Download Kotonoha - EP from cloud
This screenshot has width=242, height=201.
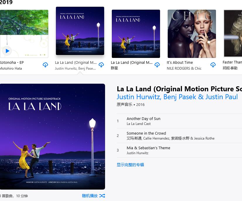pos(45,65)
